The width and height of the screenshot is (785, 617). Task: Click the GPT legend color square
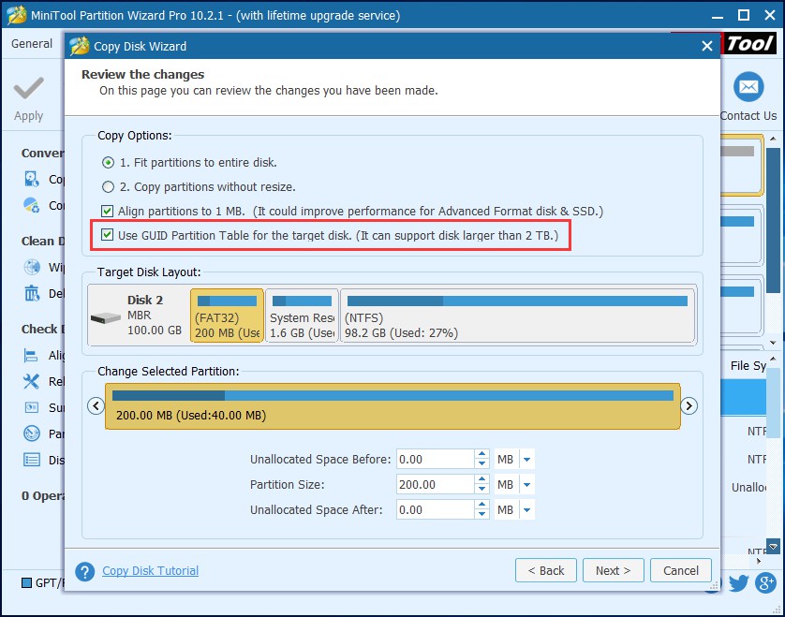pos(26,582)
